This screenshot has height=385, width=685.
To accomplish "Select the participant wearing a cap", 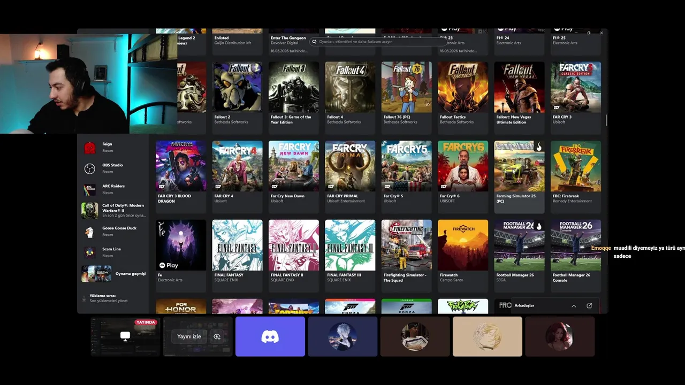I will point(415,336).
